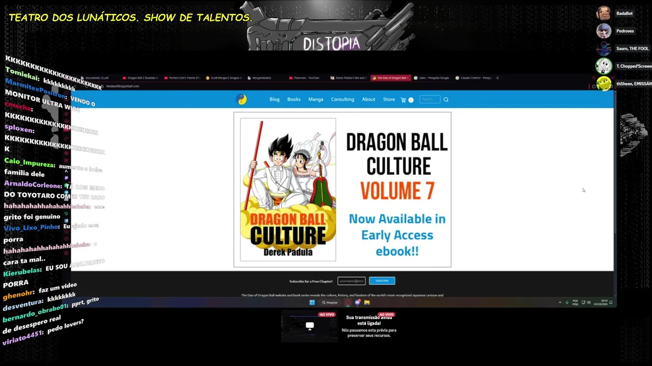Open the Books menu item
The image size is (652, 366).
[294, 99]
